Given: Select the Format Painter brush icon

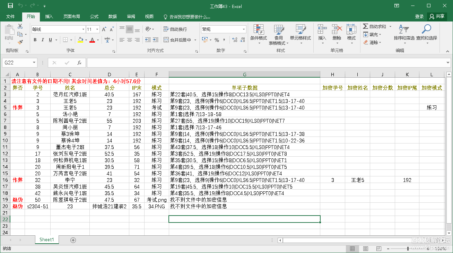Looking at the screenshot, I should click(x=20, y=42).
